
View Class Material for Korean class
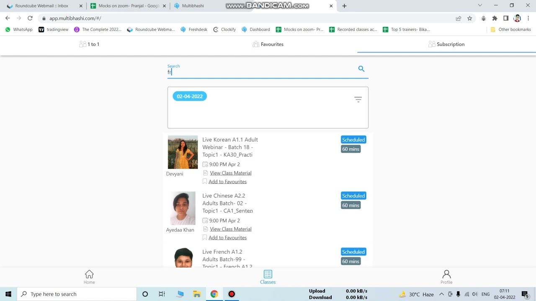click(x=231, y=173)
